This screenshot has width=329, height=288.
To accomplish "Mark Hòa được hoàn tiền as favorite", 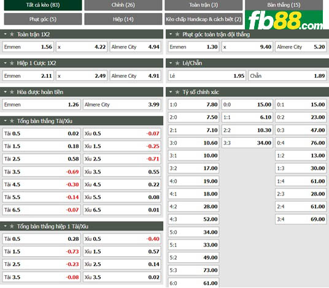I will click(12, 92).
